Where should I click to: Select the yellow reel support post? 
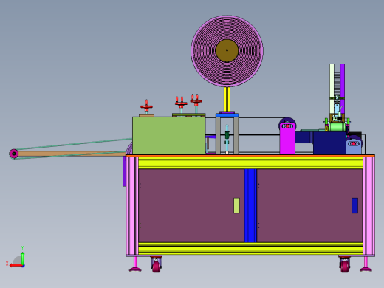click(x=227, y=99)
